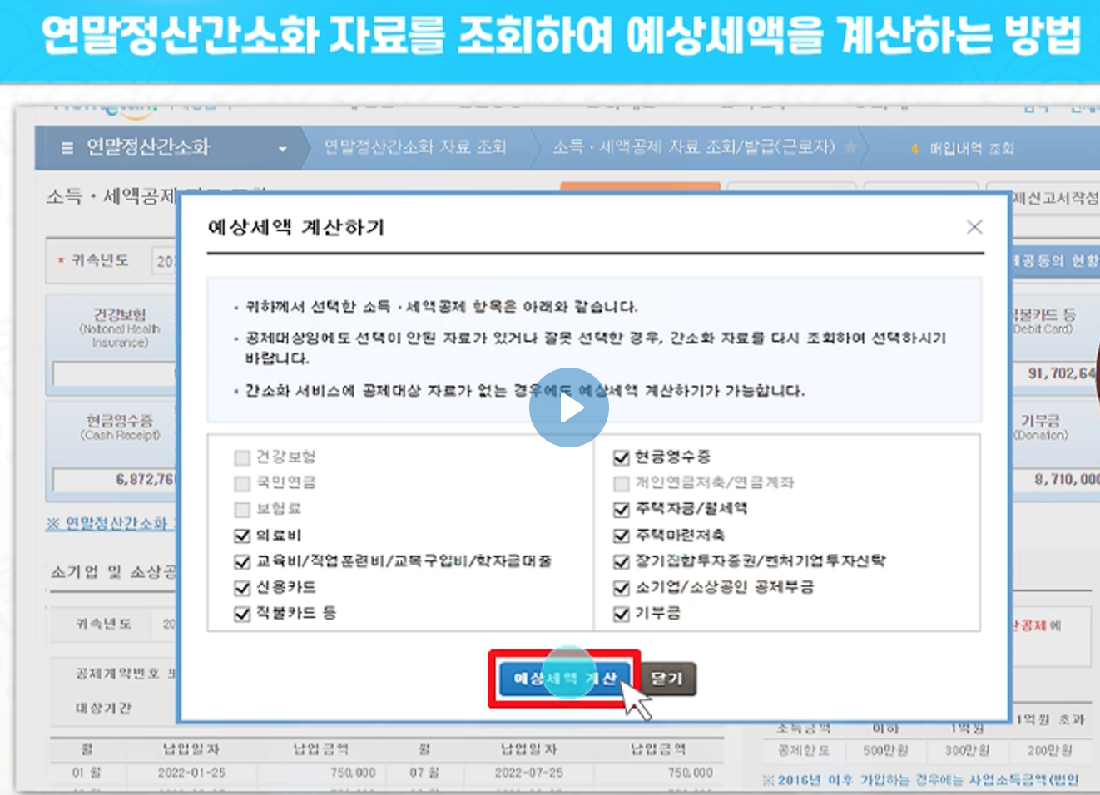This screenshot has width=1100, height=795.
Task: Open the 매입내역 조회 tab
Action: (x=971, y=148)
